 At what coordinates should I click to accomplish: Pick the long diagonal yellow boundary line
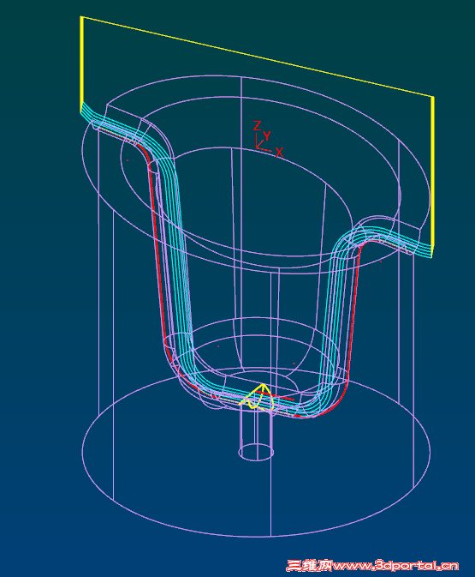pos(257,57)
